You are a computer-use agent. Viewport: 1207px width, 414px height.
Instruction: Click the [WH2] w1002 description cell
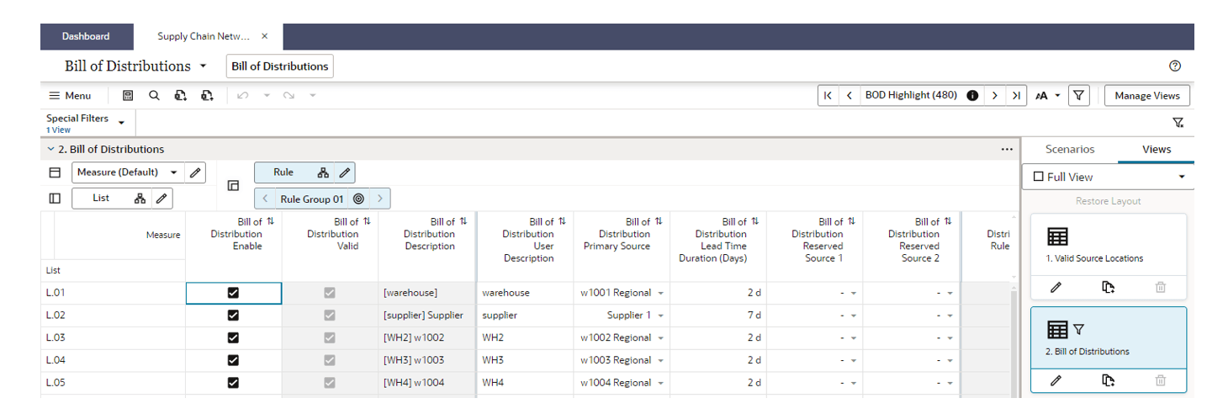click(427, 337)
